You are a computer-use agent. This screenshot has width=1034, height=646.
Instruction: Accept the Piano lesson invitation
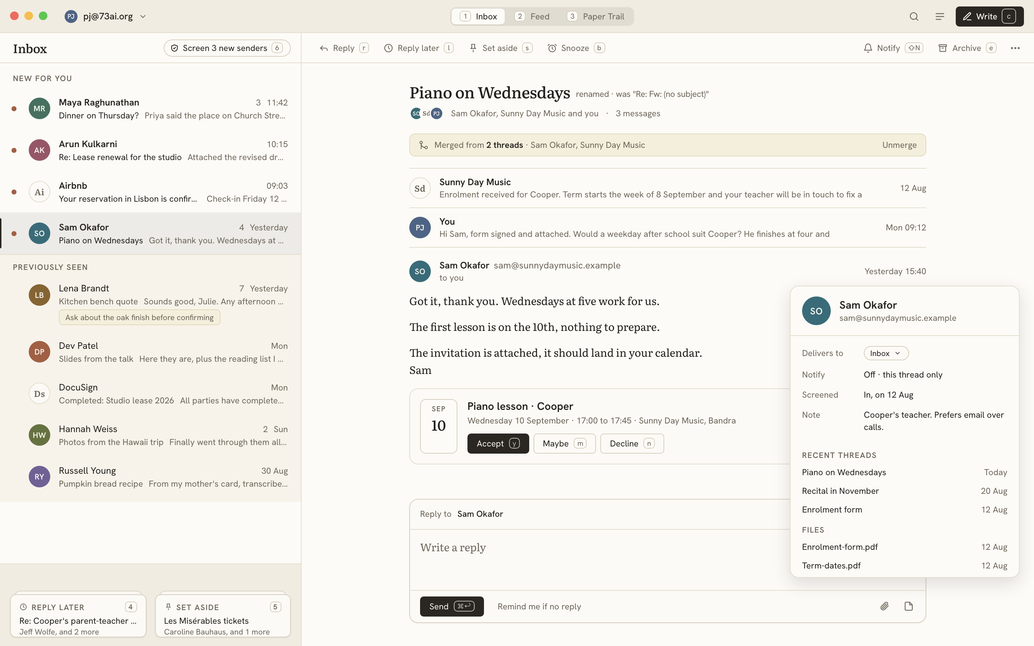(498, 444)
